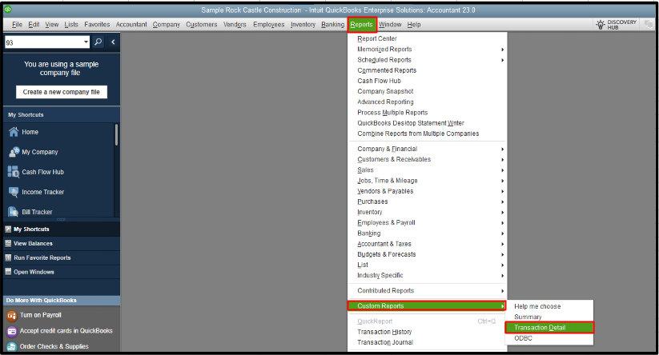The height and width of the screenshot is (355, 659).
Task: Click Order Checks & Supplies link
Action: click(54, 347)
